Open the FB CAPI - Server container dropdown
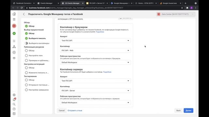This screenshot has width=209, height=117. point(95,91)
